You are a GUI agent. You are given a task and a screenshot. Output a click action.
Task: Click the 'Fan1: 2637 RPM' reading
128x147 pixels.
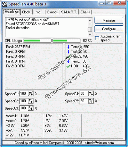(x=18, y=47)
